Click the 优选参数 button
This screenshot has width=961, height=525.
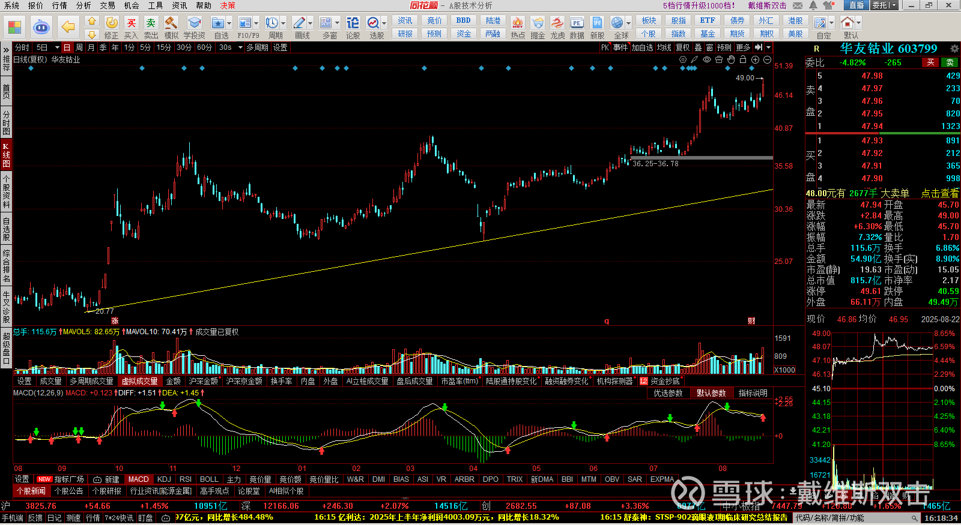(x=668, y=393)
